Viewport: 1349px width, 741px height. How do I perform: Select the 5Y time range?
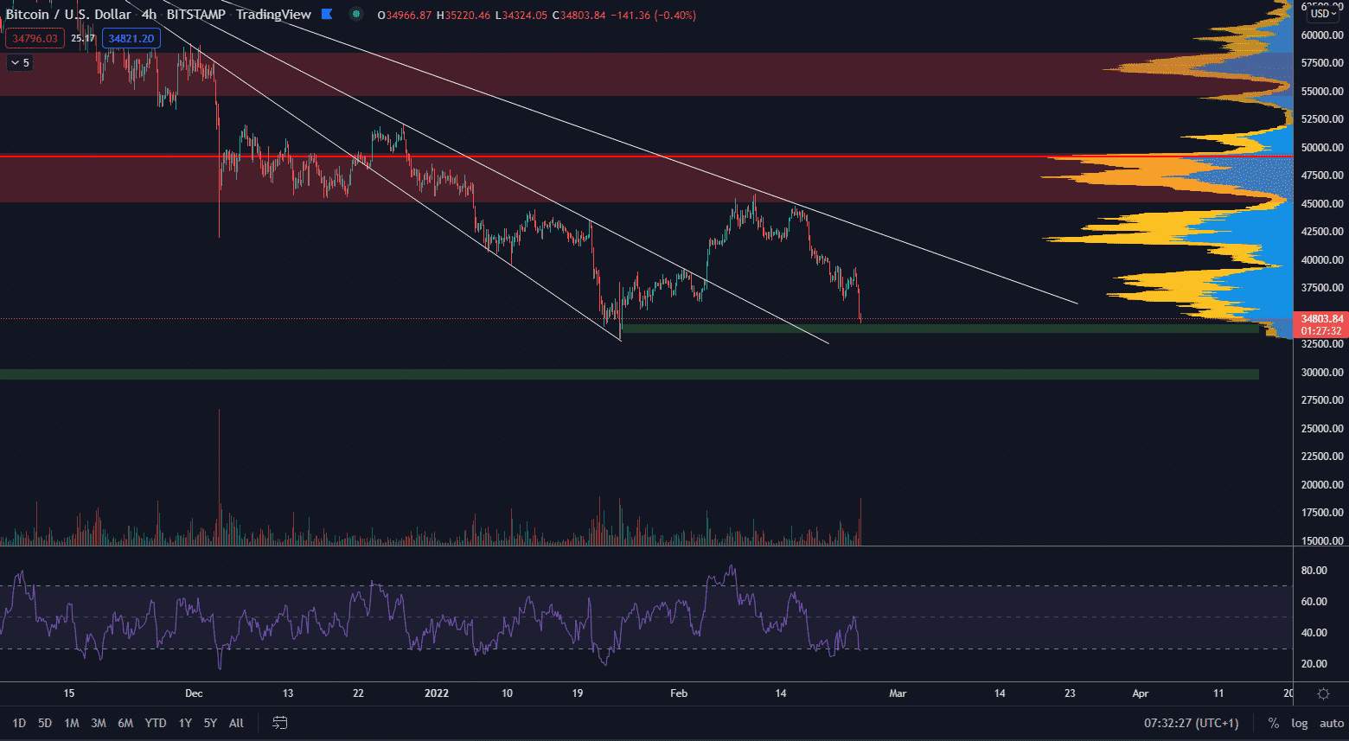click(x=210, y=723)
